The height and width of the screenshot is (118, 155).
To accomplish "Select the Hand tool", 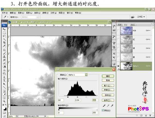I will [x=4, y=98].
